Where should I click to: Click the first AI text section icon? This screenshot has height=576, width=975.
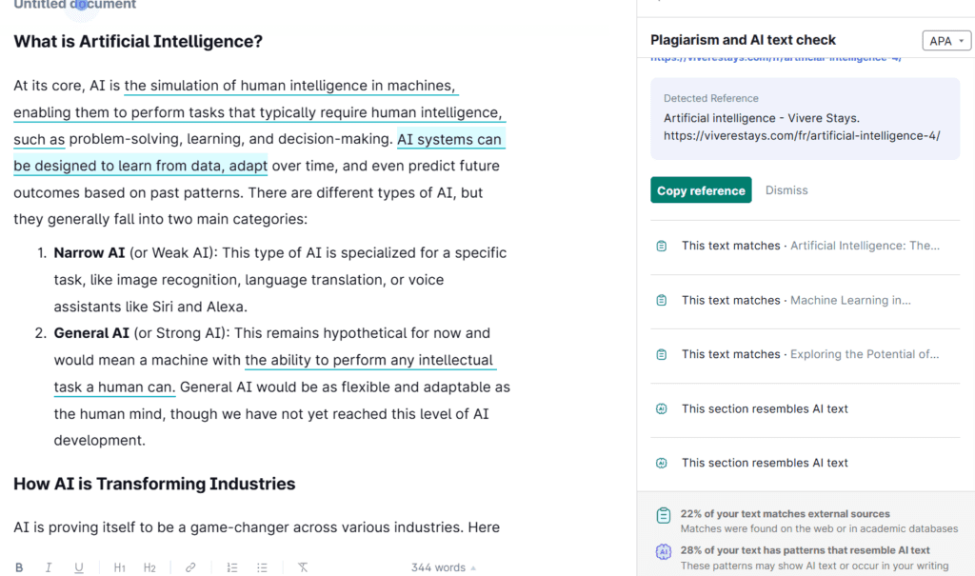click(662, 409)
